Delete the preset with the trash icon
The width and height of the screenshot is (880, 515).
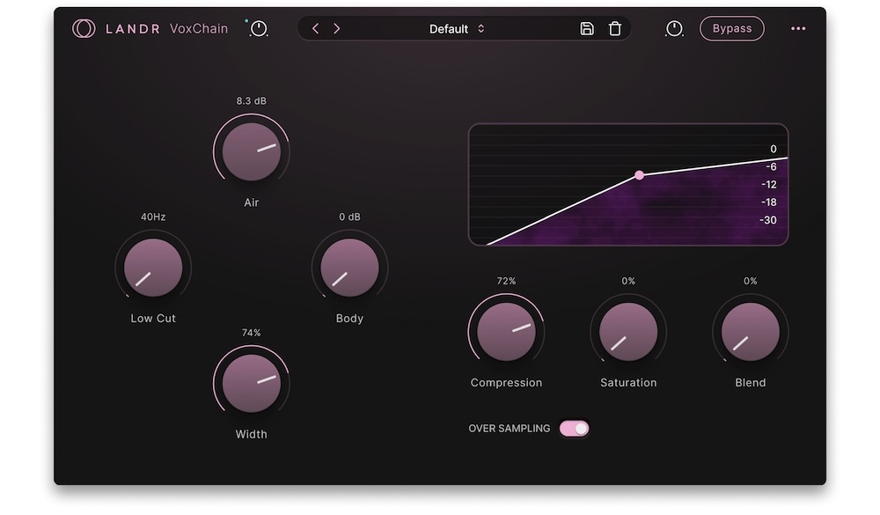click(x=615, y=29)
